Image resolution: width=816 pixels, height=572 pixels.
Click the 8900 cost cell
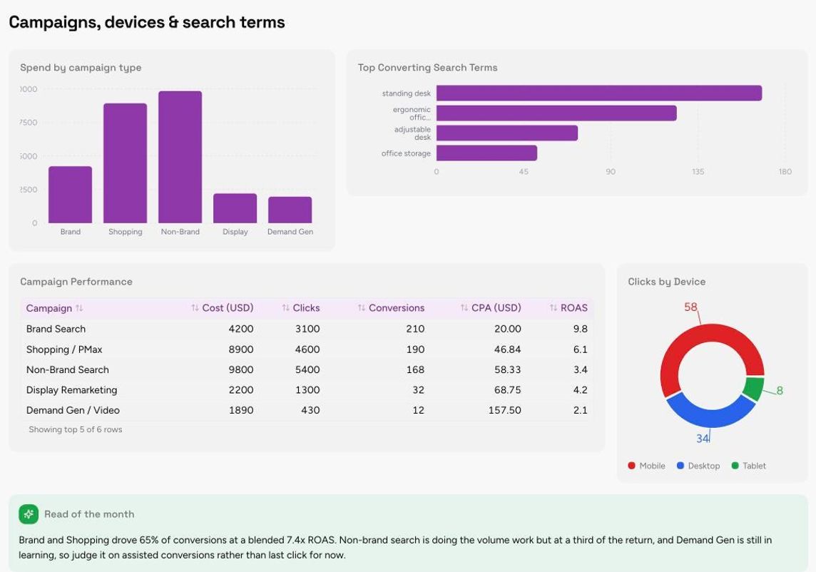coord(241,349)
